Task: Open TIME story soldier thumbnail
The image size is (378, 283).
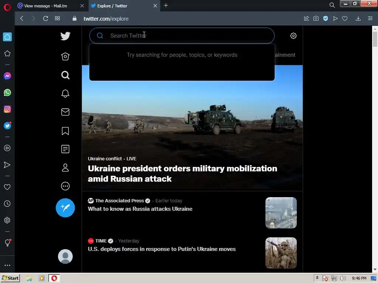Action: coord(281,253)
